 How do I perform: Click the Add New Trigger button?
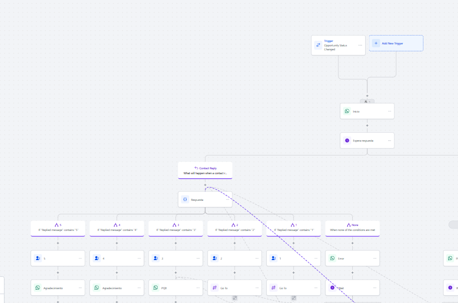pos(396,43)
